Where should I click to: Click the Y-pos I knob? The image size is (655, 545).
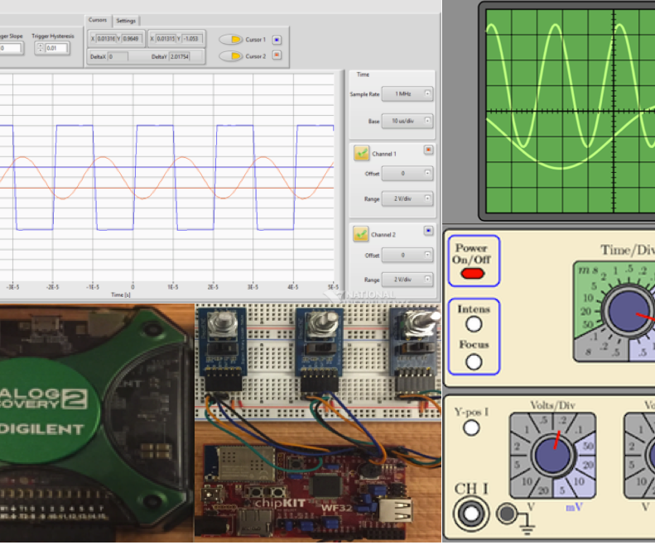471,428
